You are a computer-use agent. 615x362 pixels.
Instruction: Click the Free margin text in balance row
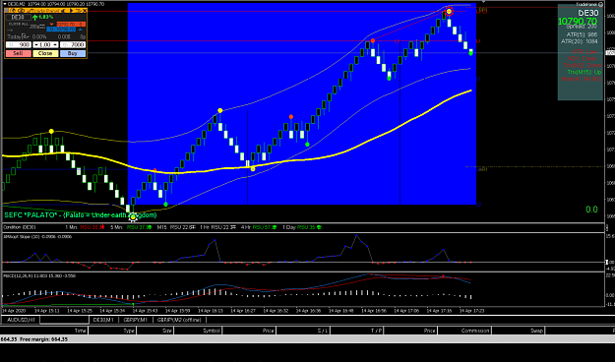[44, 339]
